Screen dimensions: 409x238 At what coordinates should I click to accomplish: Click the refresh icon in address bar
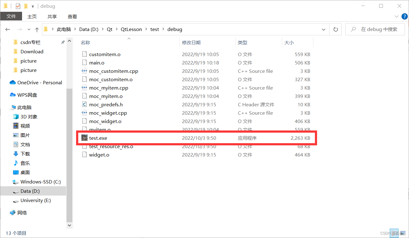tap(335, 29)
